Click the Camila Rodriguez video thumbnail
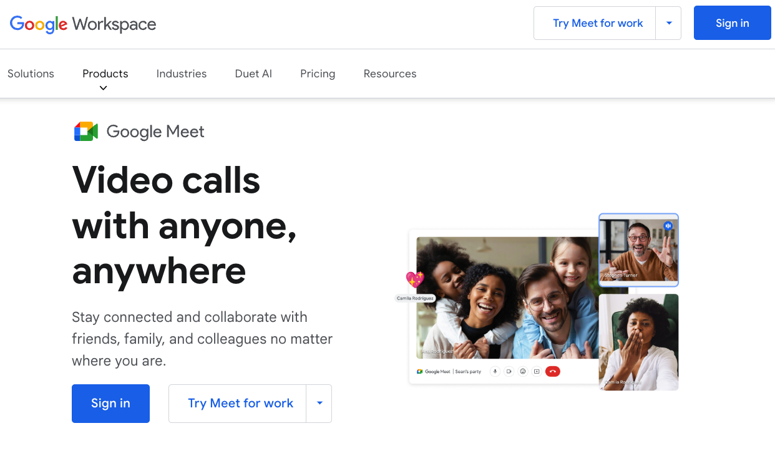 click(x=638, y=342)
